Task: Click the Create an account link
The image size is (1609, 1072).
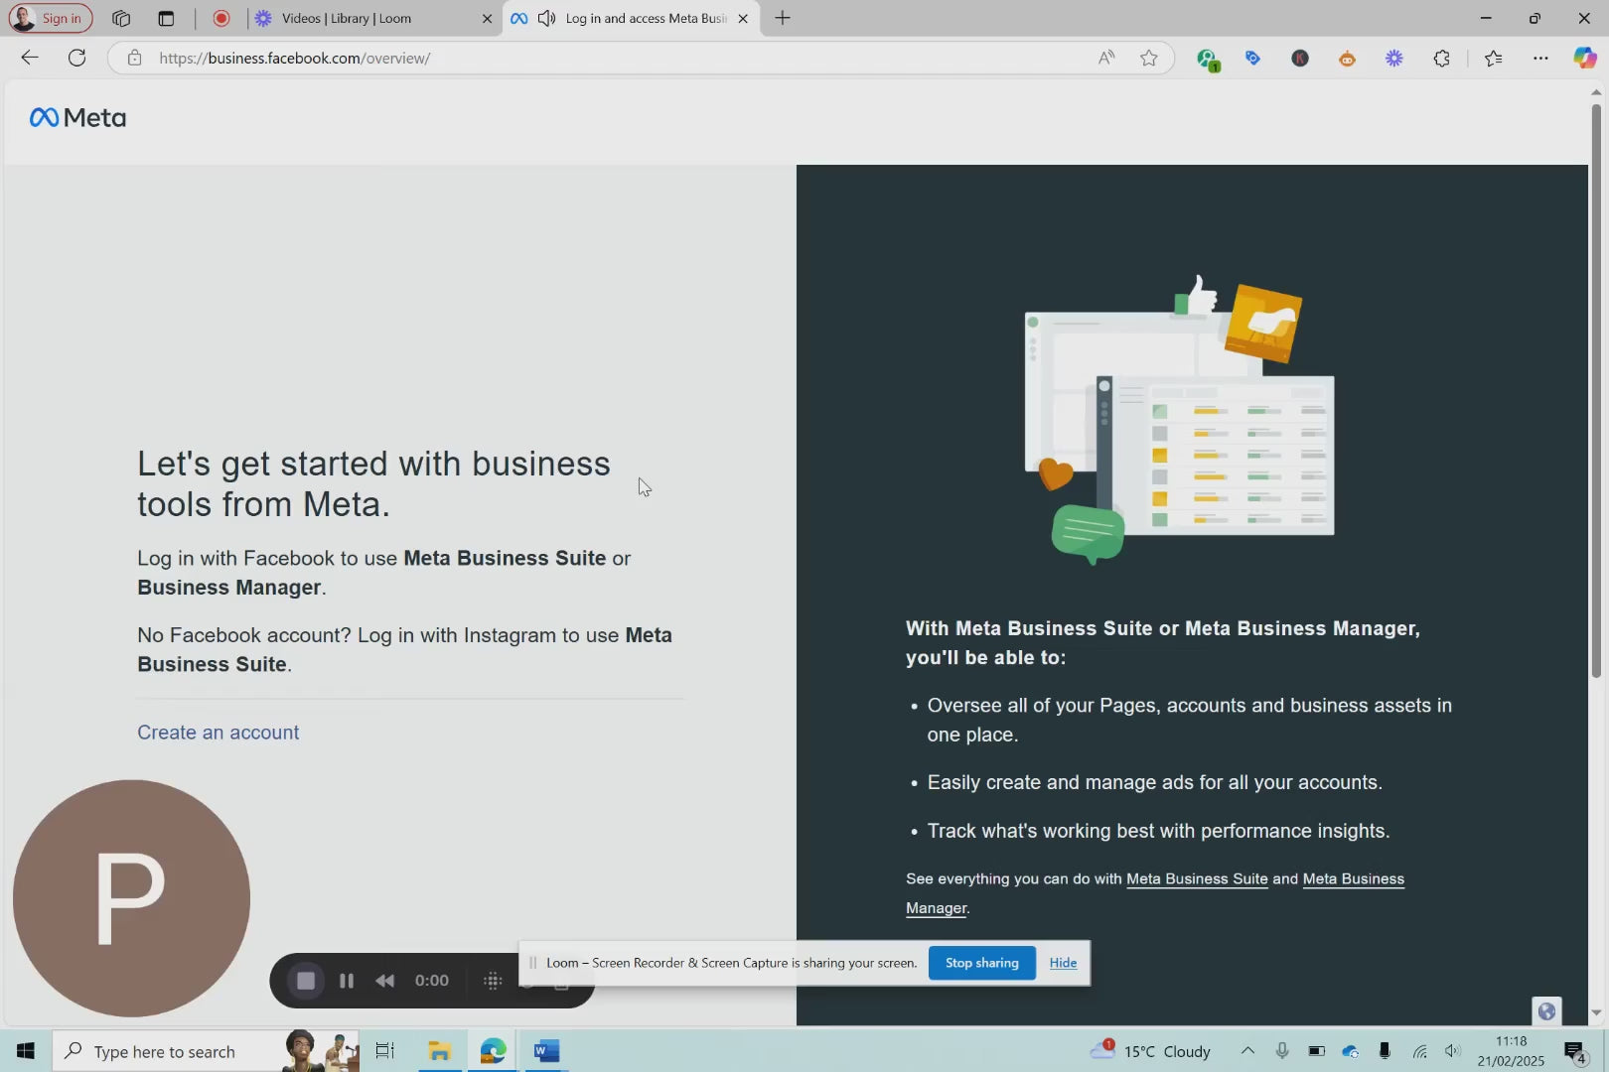Action: point(218,733)
